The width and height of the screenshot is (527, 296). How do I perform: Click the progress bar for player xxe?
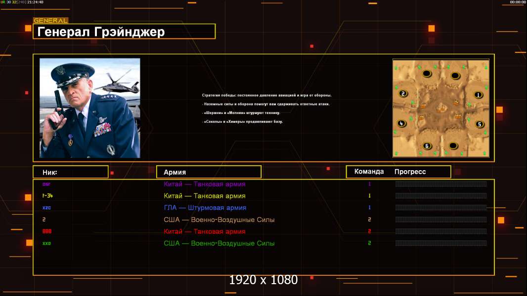point(440,243)
